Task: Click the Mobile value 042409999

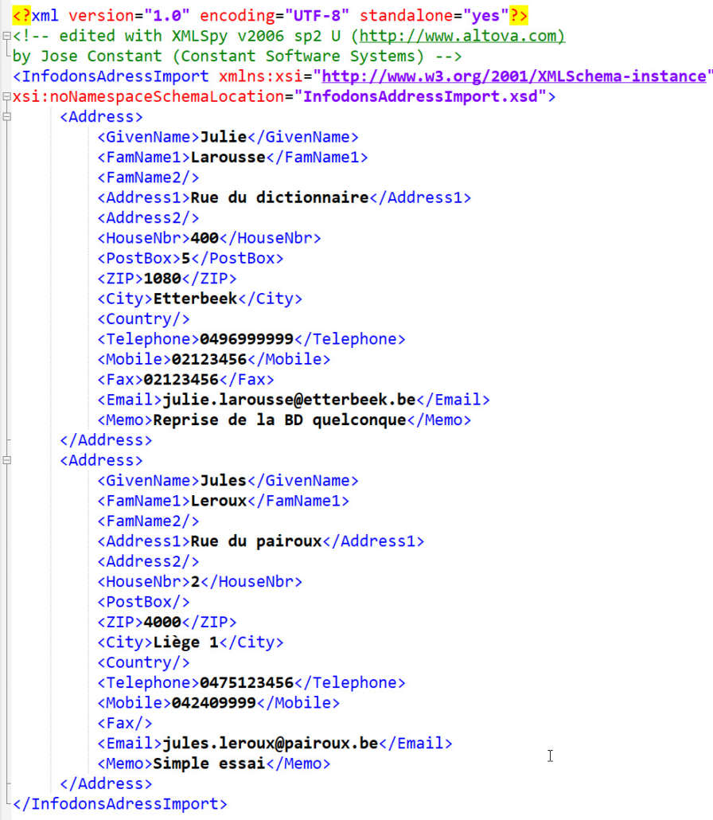Action: point(214,704)
